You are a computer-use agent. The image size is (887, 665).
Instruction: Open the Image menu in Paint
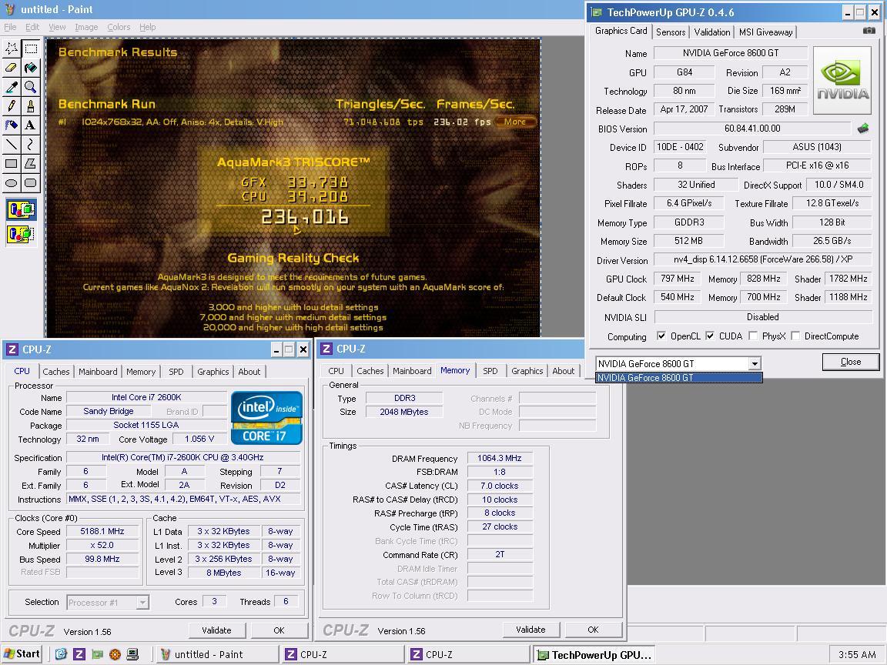coord(86,27)
